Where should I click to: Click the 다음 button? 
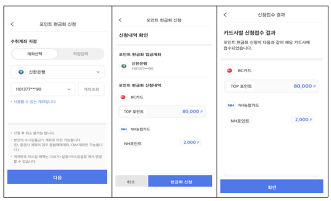pos(57,177)
